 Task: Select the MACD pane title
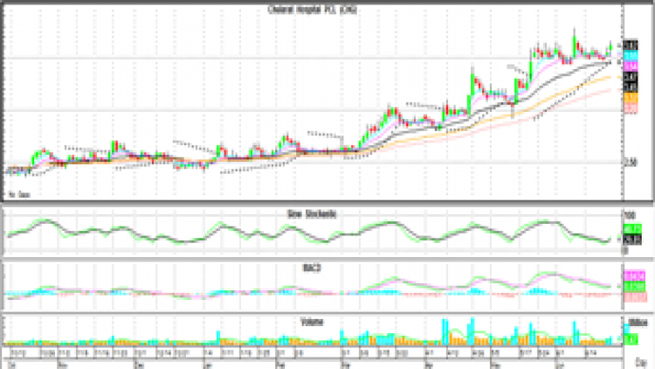click(x=311, y=268)
